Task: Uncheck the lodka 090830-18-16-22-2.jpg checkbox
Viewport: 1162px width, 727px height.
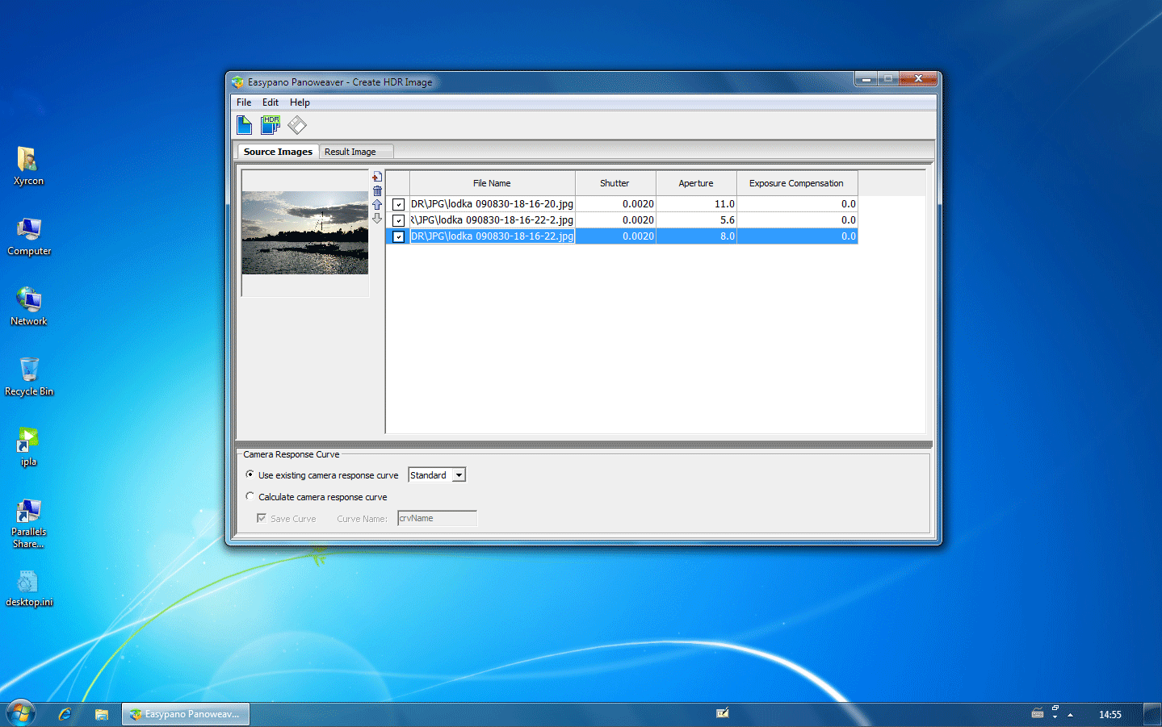Action: (398, 221)
